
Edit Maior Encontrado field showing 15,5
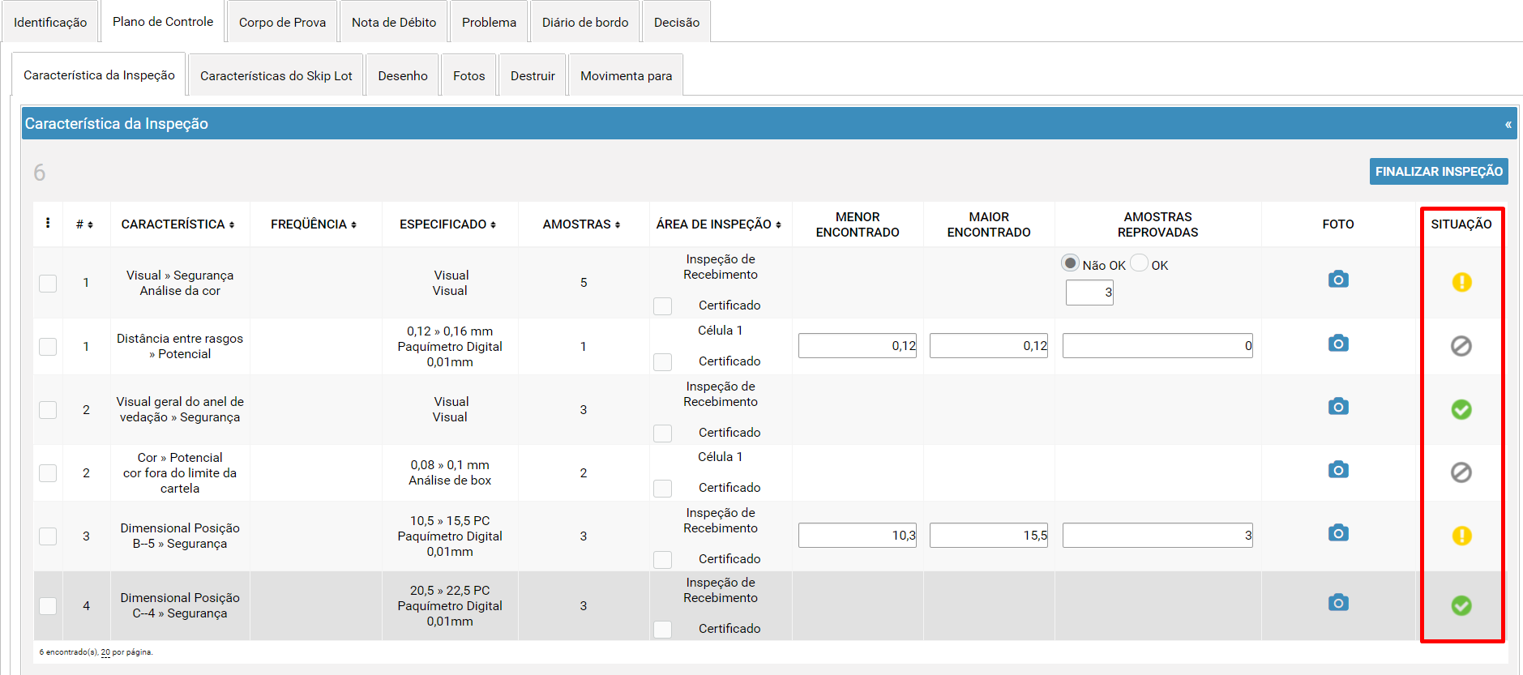point(989,536)
